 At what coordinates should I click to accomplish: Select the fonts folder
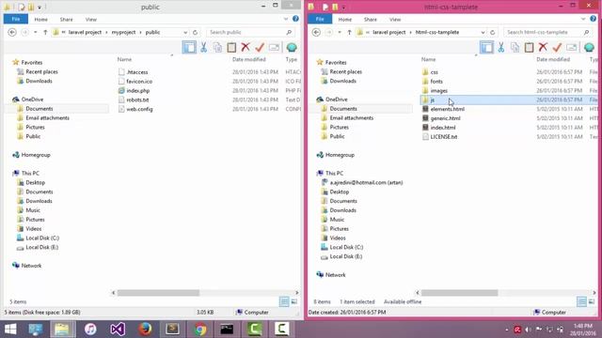436,82
